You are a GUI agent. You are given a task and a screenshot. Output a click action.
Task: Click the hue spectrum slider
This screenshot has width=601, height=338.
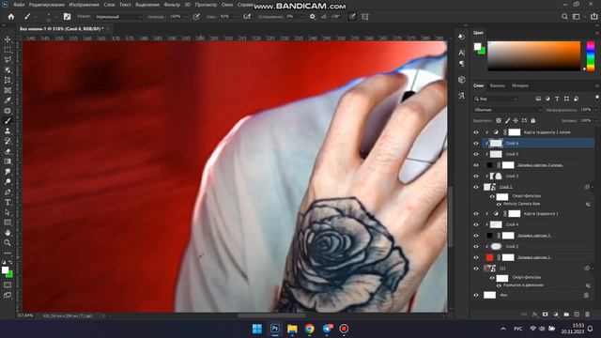tap(591, 56)
